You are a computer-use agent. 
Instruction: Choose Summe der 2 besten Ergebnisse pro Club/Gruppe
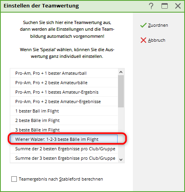click(64, 149)
